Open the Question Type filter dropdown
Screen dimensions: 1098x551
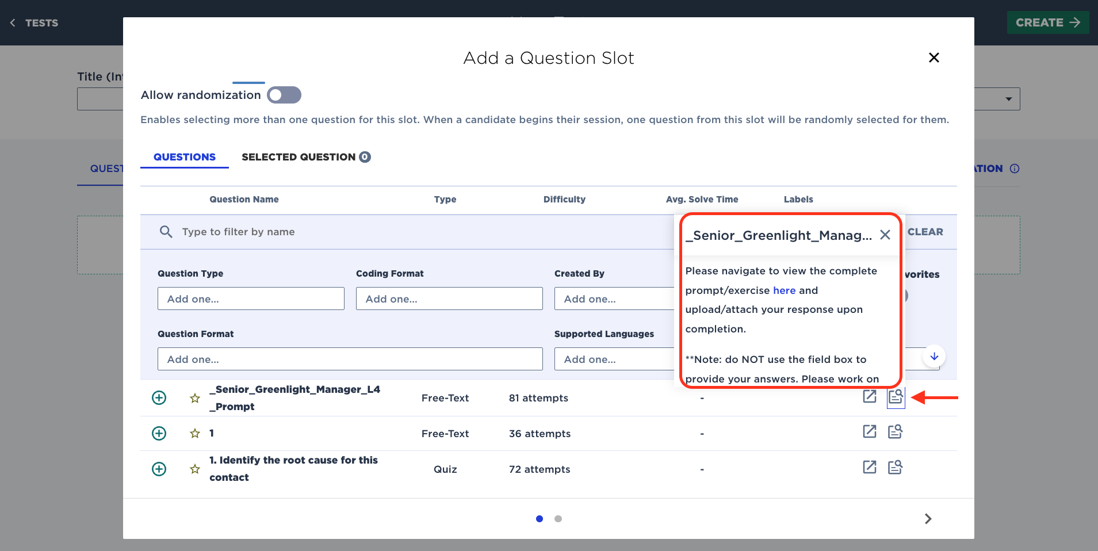pos(251,299)
